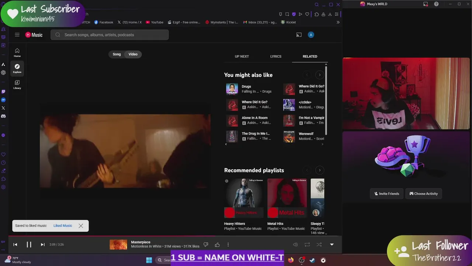Skip to next track
Viewport: 472px width, 266px height.
pos(42,245)
